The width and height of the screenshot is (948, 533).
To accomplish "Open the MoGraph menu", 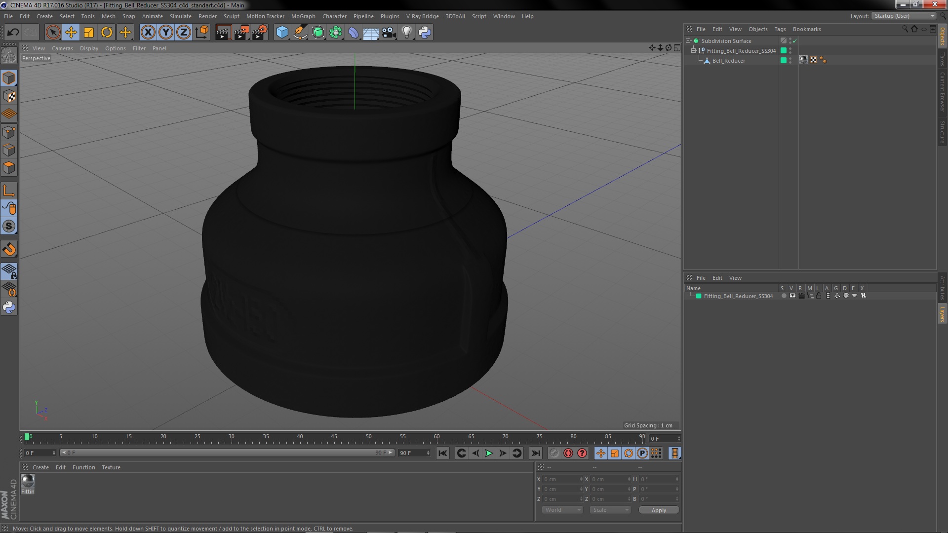I will [303, 16].
